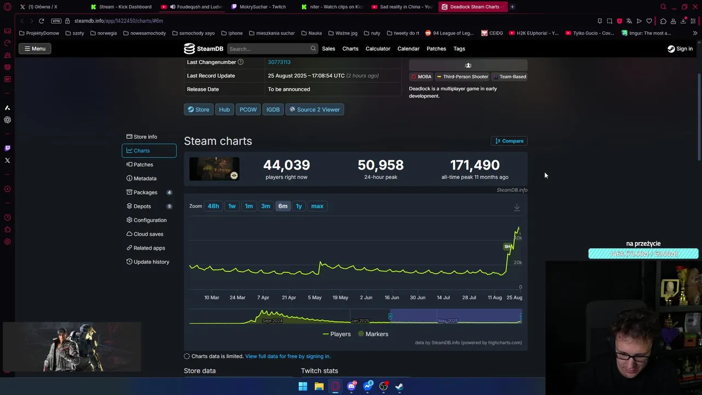Set chart zoom to 1m
Screen dimensions: 702x395
coord(249,206)
